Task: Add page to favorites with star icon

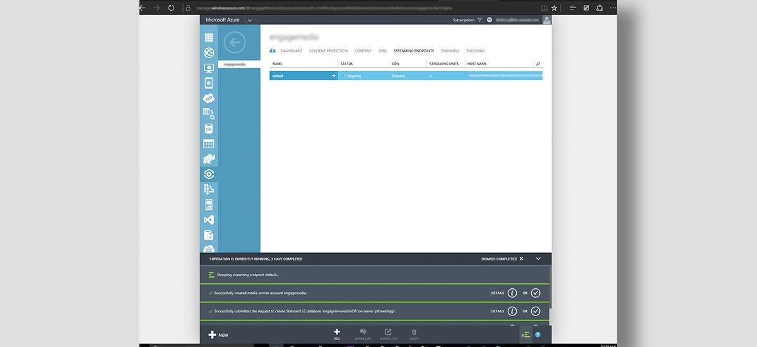Action: tap(554, 8)
